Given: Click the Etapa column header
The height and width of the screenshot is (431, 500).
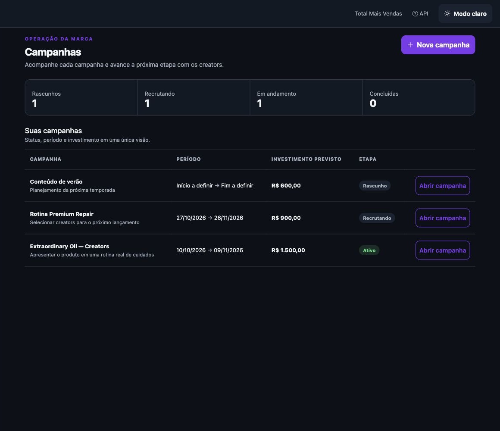Looking at the screenshot, I should coord(368,159).
